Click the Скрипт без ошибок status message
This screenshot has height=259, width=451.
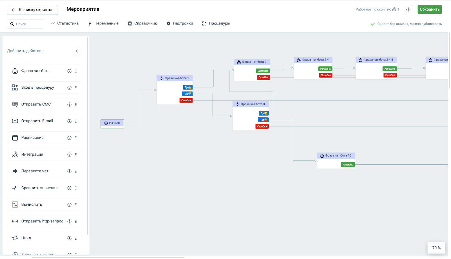pyautogui.click(x=406, y=24)
